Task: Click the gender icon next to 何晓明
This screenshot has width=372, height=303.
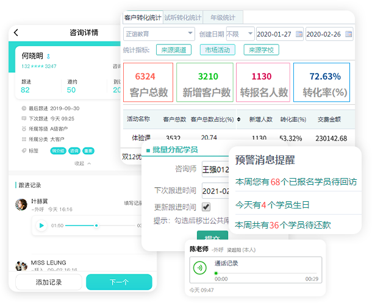Action: point(49,56)
